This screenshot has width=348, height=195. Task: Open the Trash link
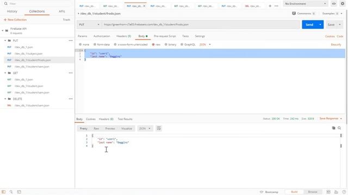point(66,19)
